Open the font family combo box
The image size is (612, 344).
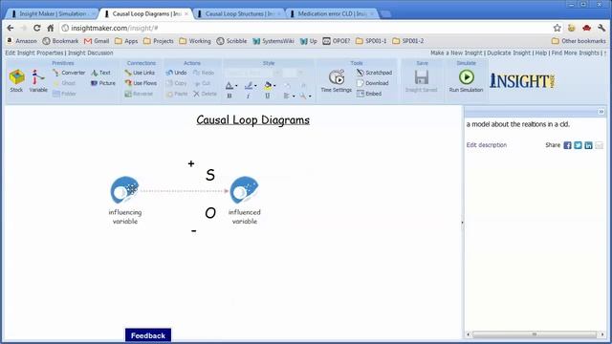click(x=253, y=73)
